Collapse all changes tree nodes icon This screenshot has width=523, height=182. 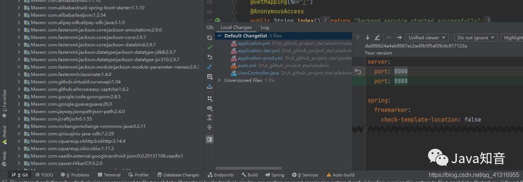(210, 127)
